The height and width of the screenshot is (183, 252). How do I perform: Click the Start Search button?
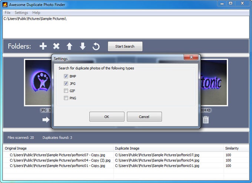coord(125,46)
